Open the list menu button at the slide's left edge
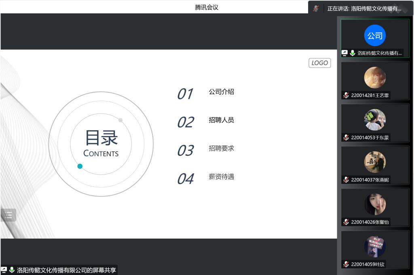 [x=8, y=215]
